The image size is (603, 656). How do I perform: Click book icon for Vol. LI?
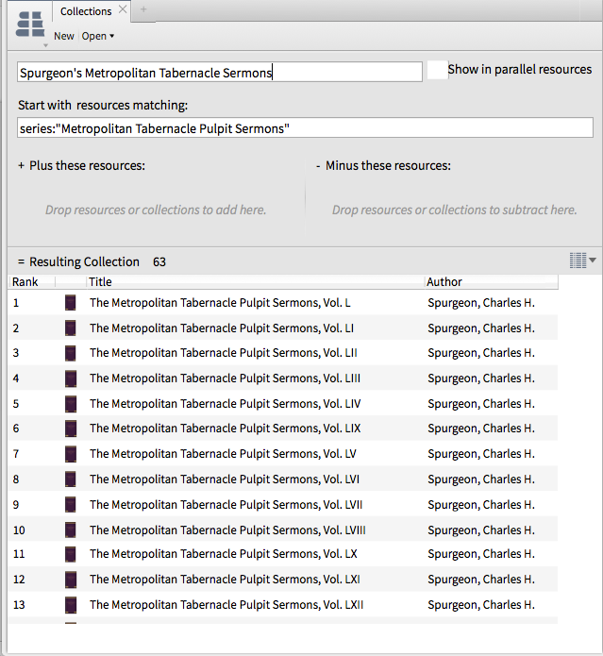(71, 328)
